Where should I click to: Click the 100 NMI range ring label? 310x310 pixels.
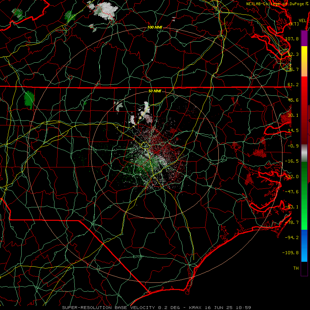[x=155, y=27]
